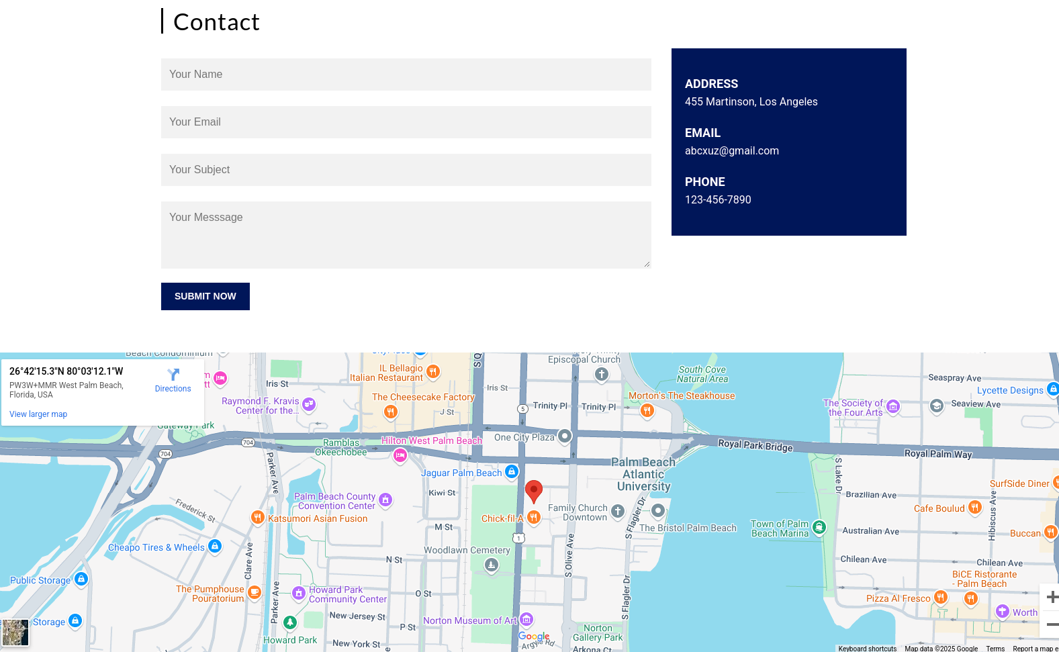Select Seaview Ave school marker icon
This screenshot has height=652, width=1059.
click(x=937, y=406)
